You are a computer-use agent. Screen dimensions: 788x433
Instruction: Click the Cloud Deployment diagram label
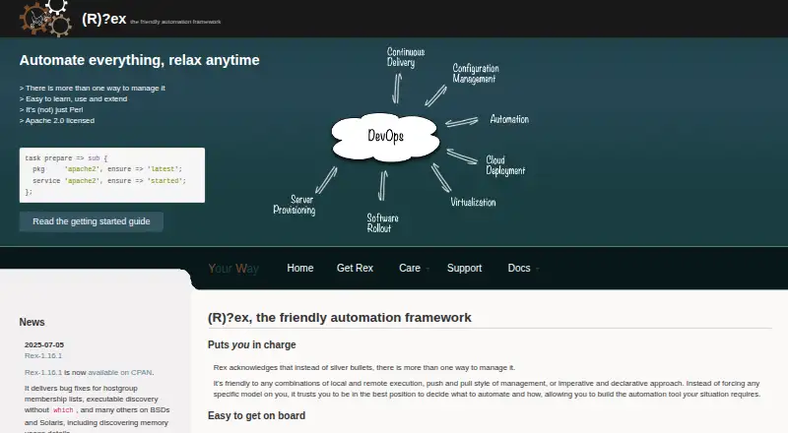[505, 165]
